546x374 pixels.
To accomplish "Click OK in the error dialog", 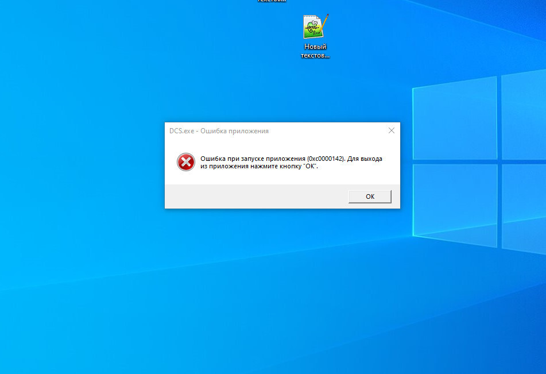I will pos(370,196).
